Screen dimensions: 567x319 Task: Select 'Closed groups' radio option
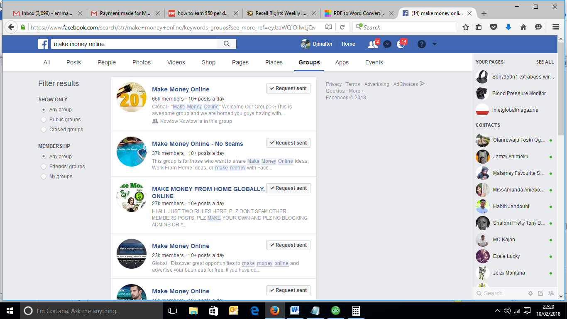44,130
